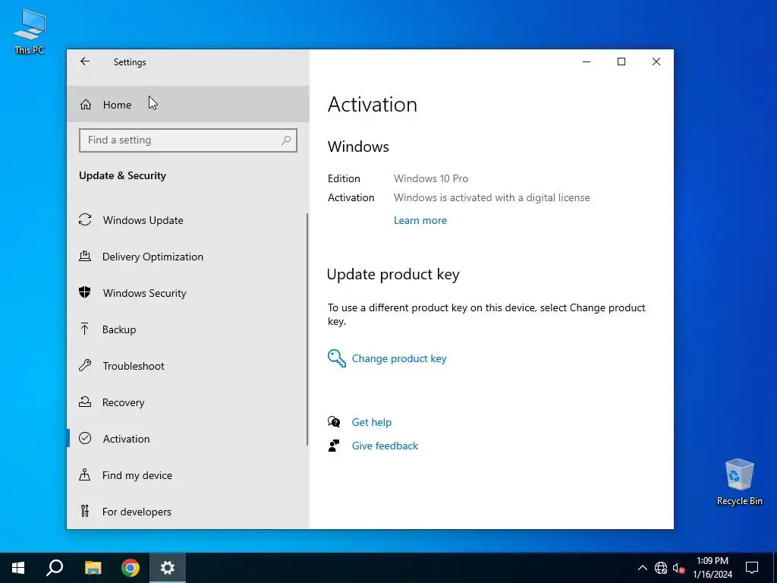Open the Give feedback link
Screen dimensions: 777x583
coord(385,446)
